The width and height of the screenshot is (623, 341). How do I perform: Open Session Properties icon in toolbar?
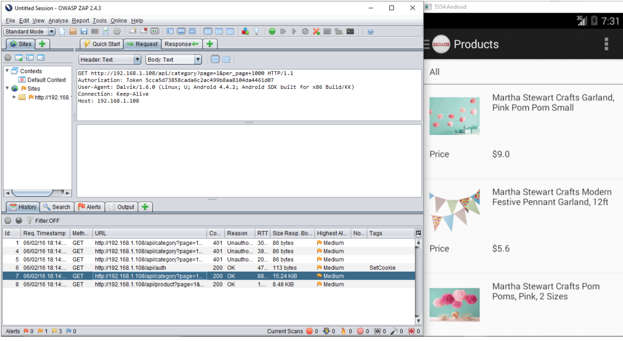106,32
